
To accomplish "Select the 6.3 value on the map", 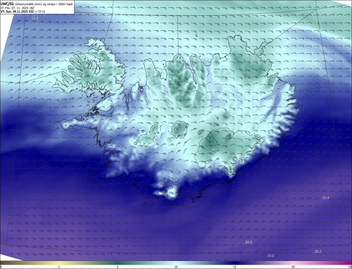I will pyautogui.click(x=177, y=130).
